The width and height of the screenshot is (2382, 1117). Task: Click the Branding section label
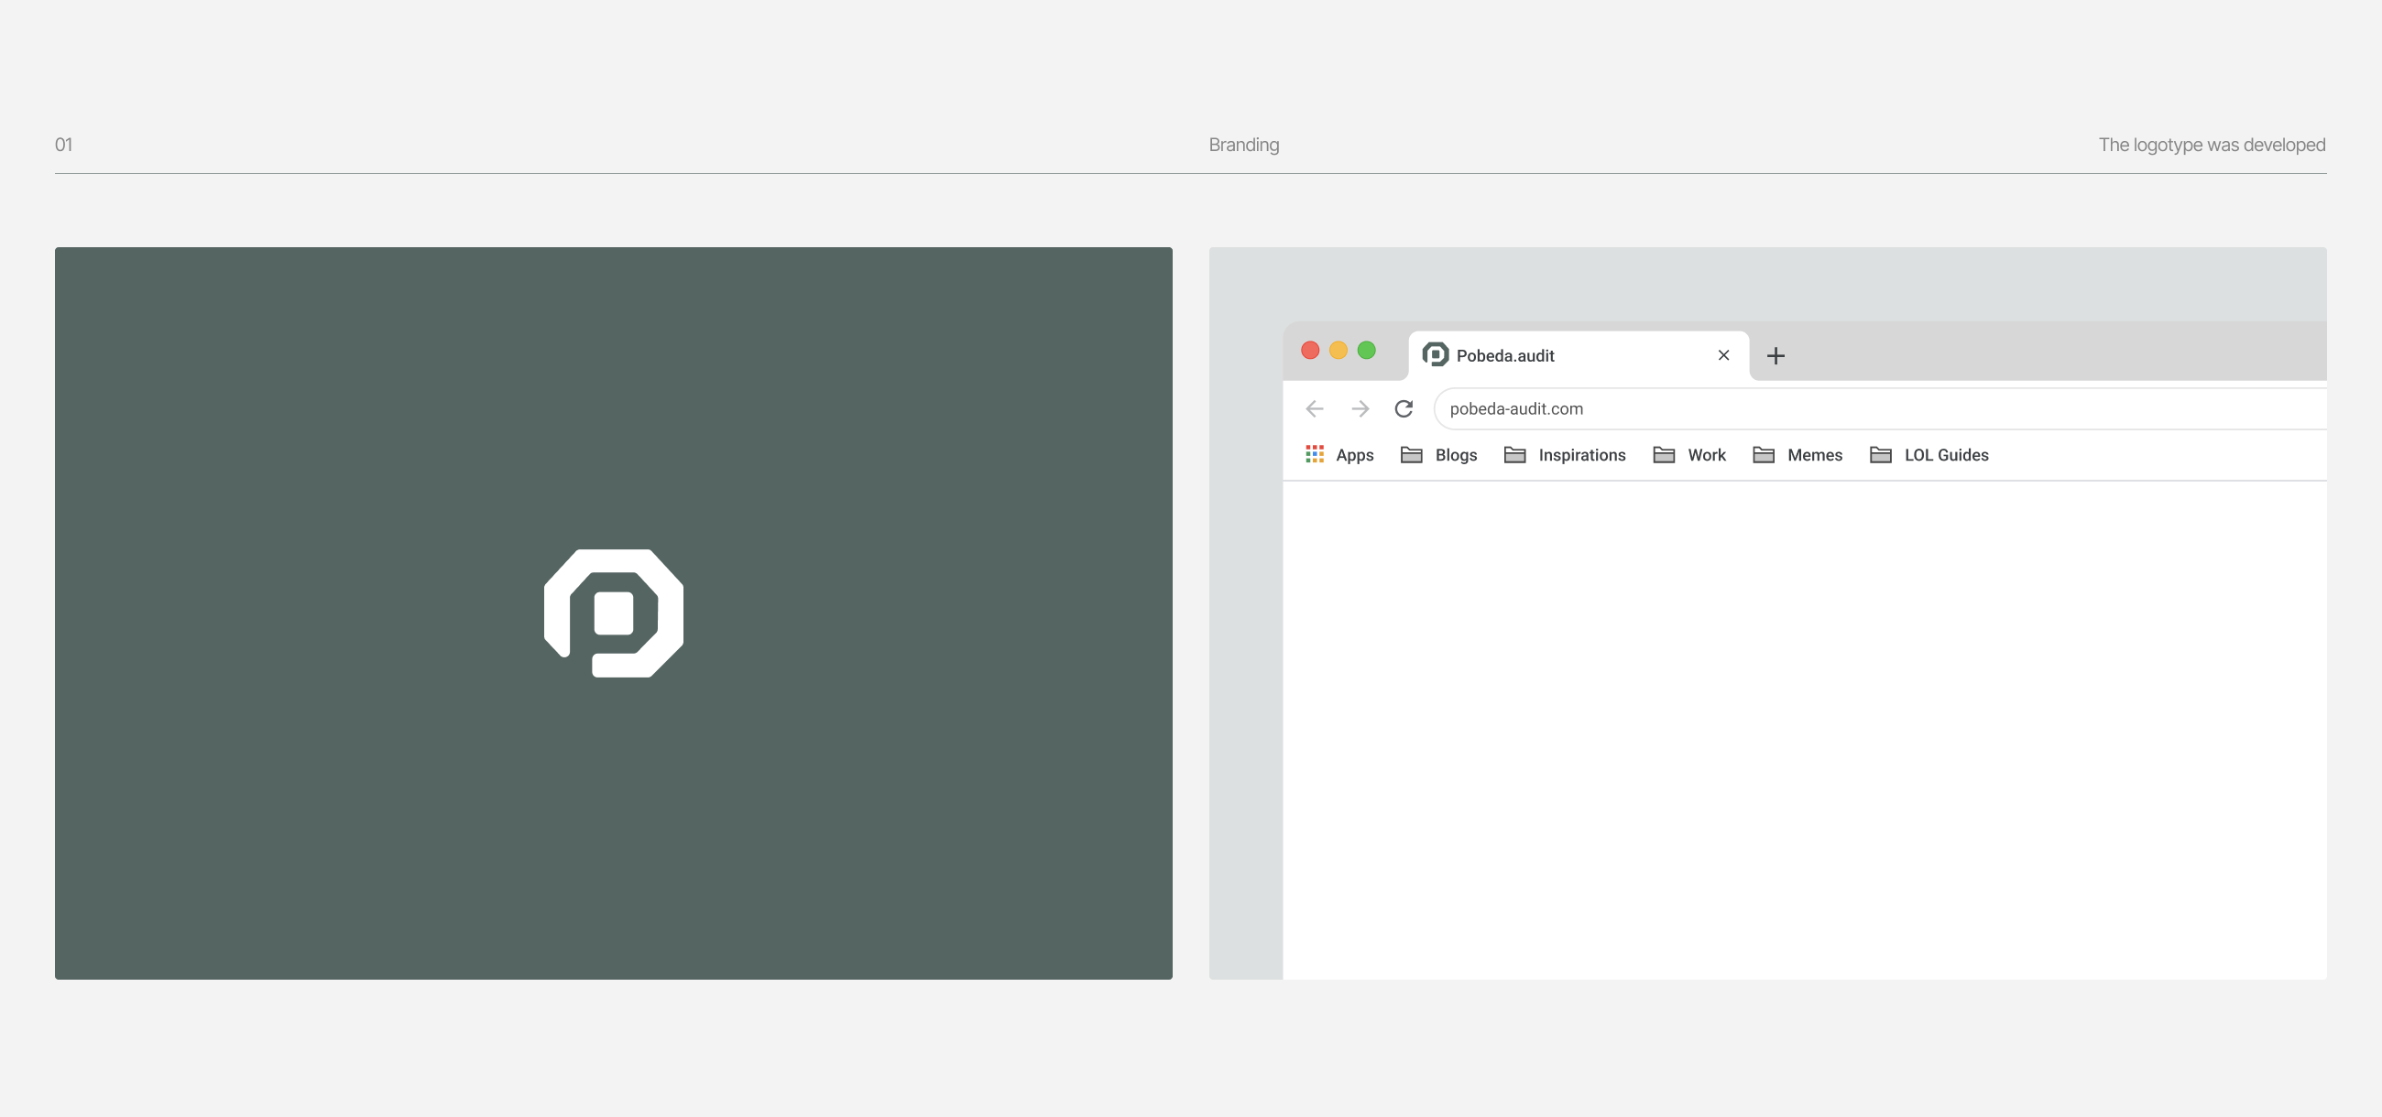coord(1244,145)
